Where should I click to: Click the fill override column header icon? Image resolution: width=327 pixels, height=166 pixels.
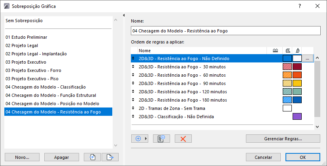[x=287, y=51]
